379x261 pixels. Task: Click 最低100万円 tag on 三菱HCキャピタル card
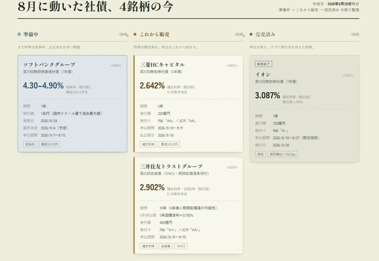(169, 144)
